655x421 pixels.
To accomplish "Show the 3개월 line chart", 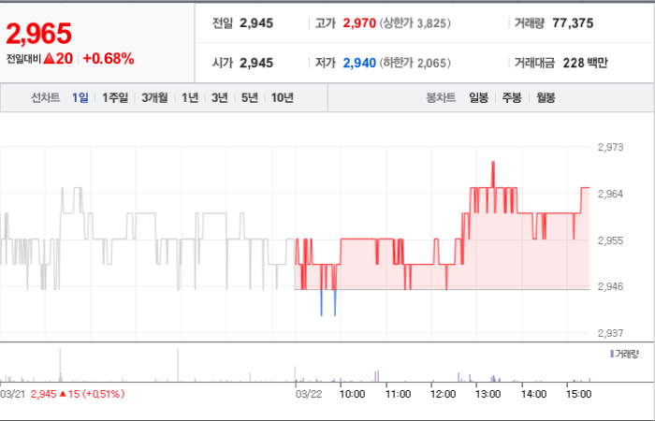I will [x=154, y=97].
